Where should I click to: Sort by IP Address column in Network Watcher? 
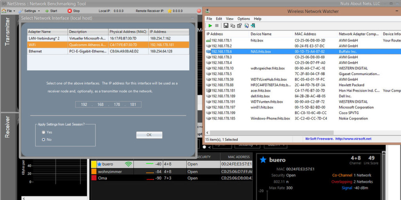pyautogui.click(x=227, y=34)
